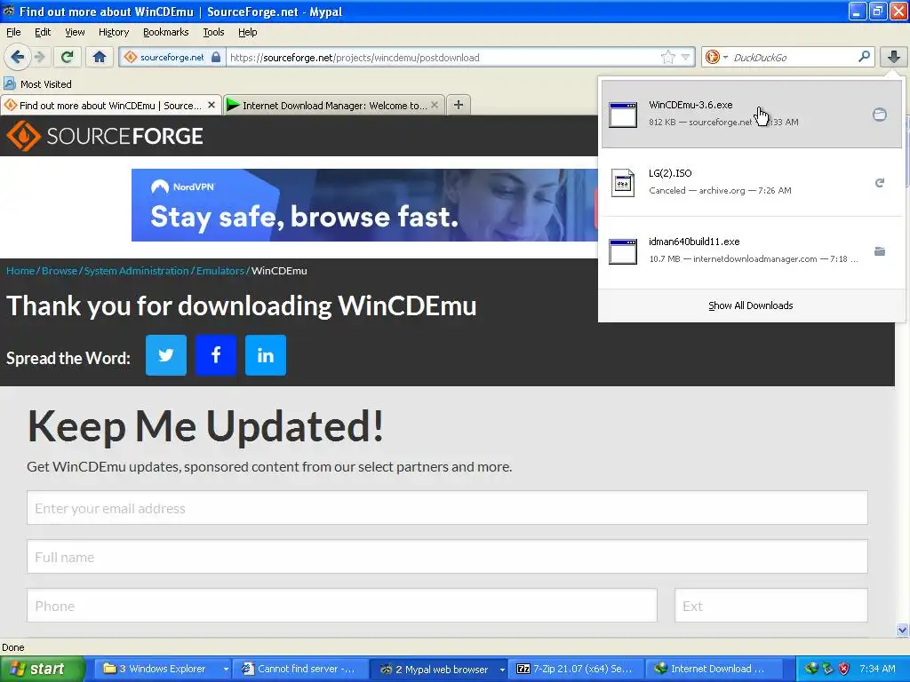Open the Home page icon
The width and height of the screenshot is (910, 682).
click(100, 57)
